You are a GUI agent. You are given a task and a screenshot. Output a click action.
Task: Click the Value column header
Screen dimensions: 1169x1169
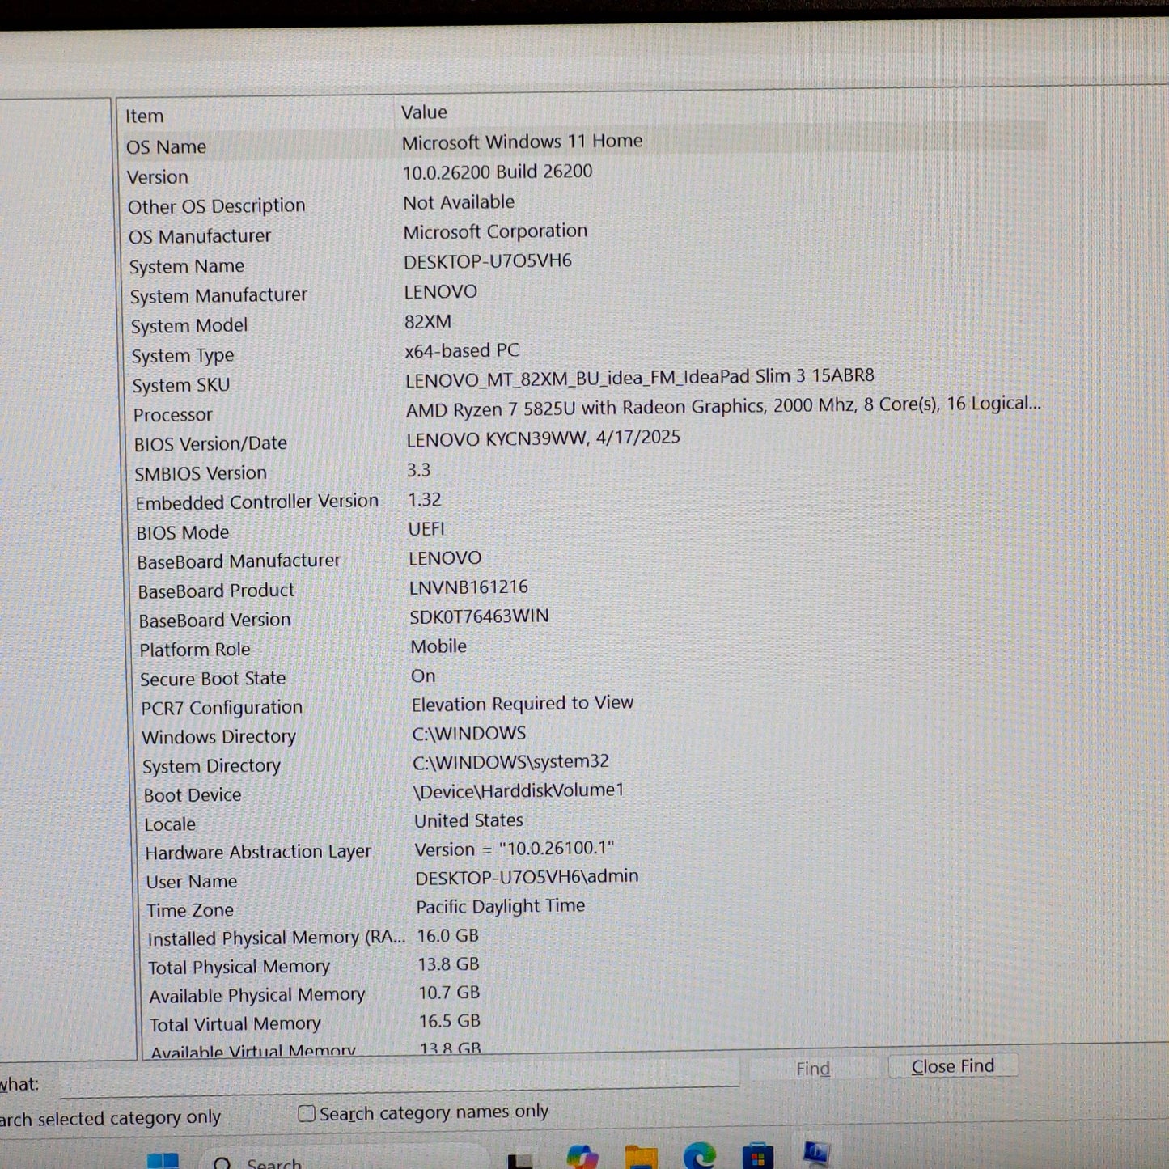tap(424, 112)
